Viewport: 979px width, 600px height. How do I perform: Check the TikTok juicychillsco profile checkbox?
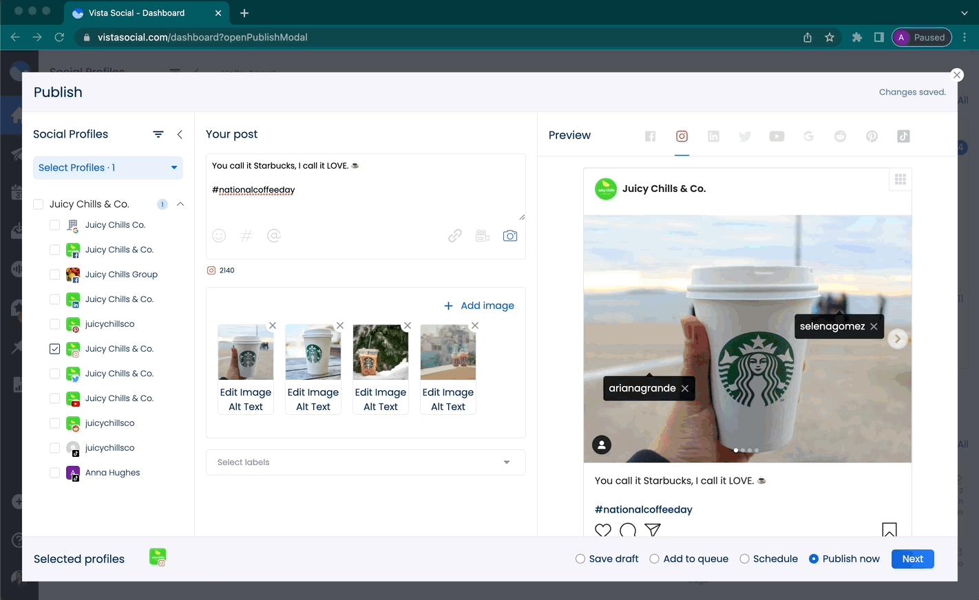tap(55, 448)
